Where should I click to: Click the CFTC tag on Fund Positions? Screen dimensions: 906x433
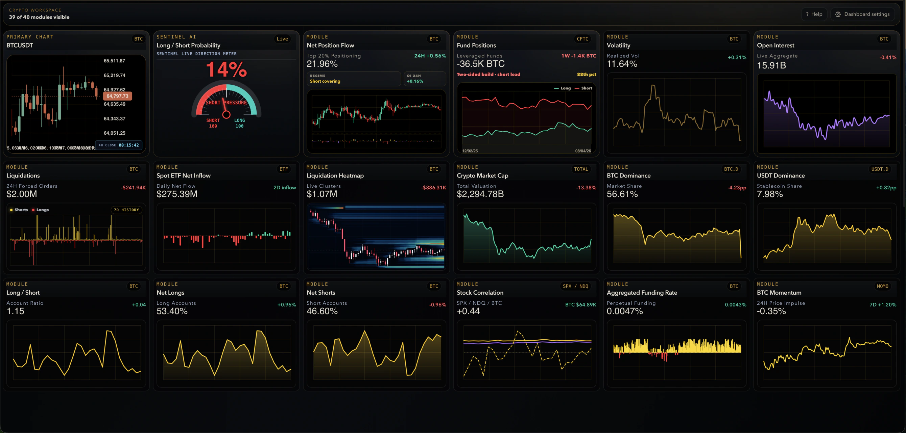point(582,39)
